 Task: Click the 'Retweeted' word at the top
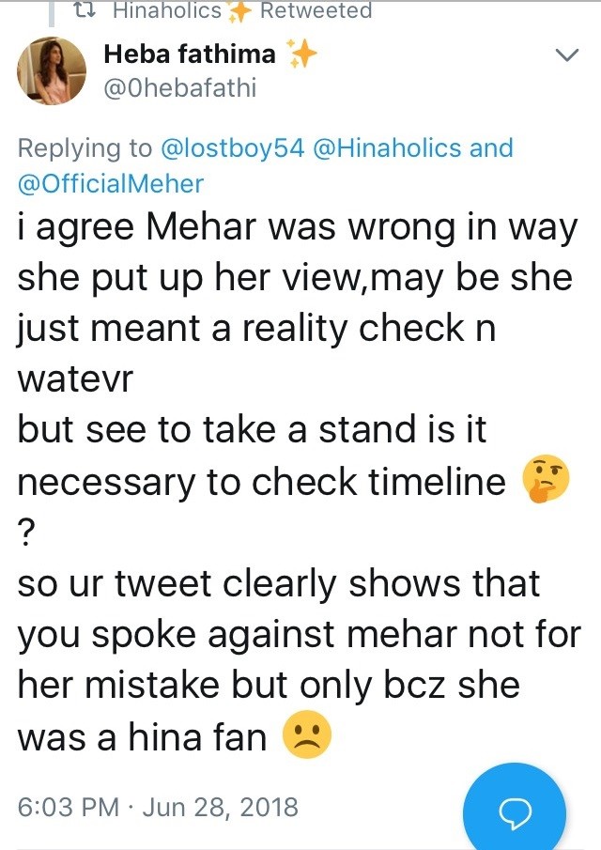click(x=316, y=10)
